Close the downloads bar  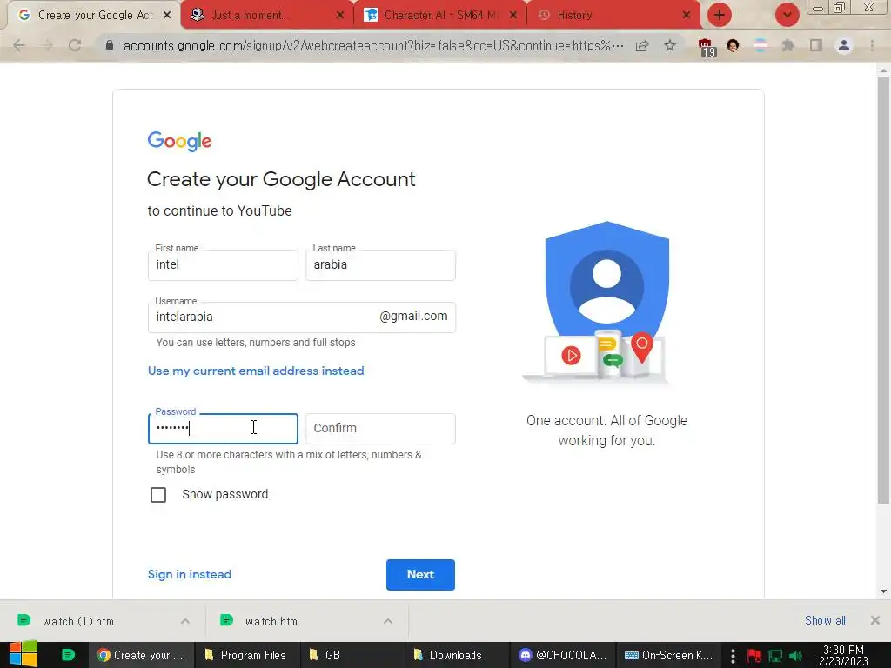coord(875,620)
